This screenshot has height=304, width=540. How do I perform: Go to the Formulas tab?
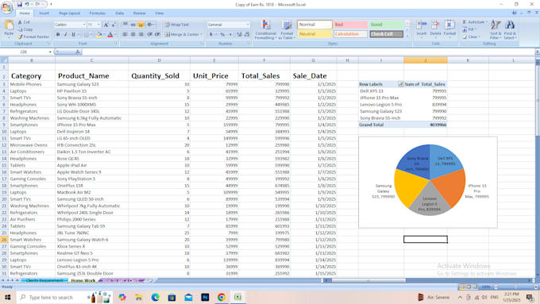[98, 13]
